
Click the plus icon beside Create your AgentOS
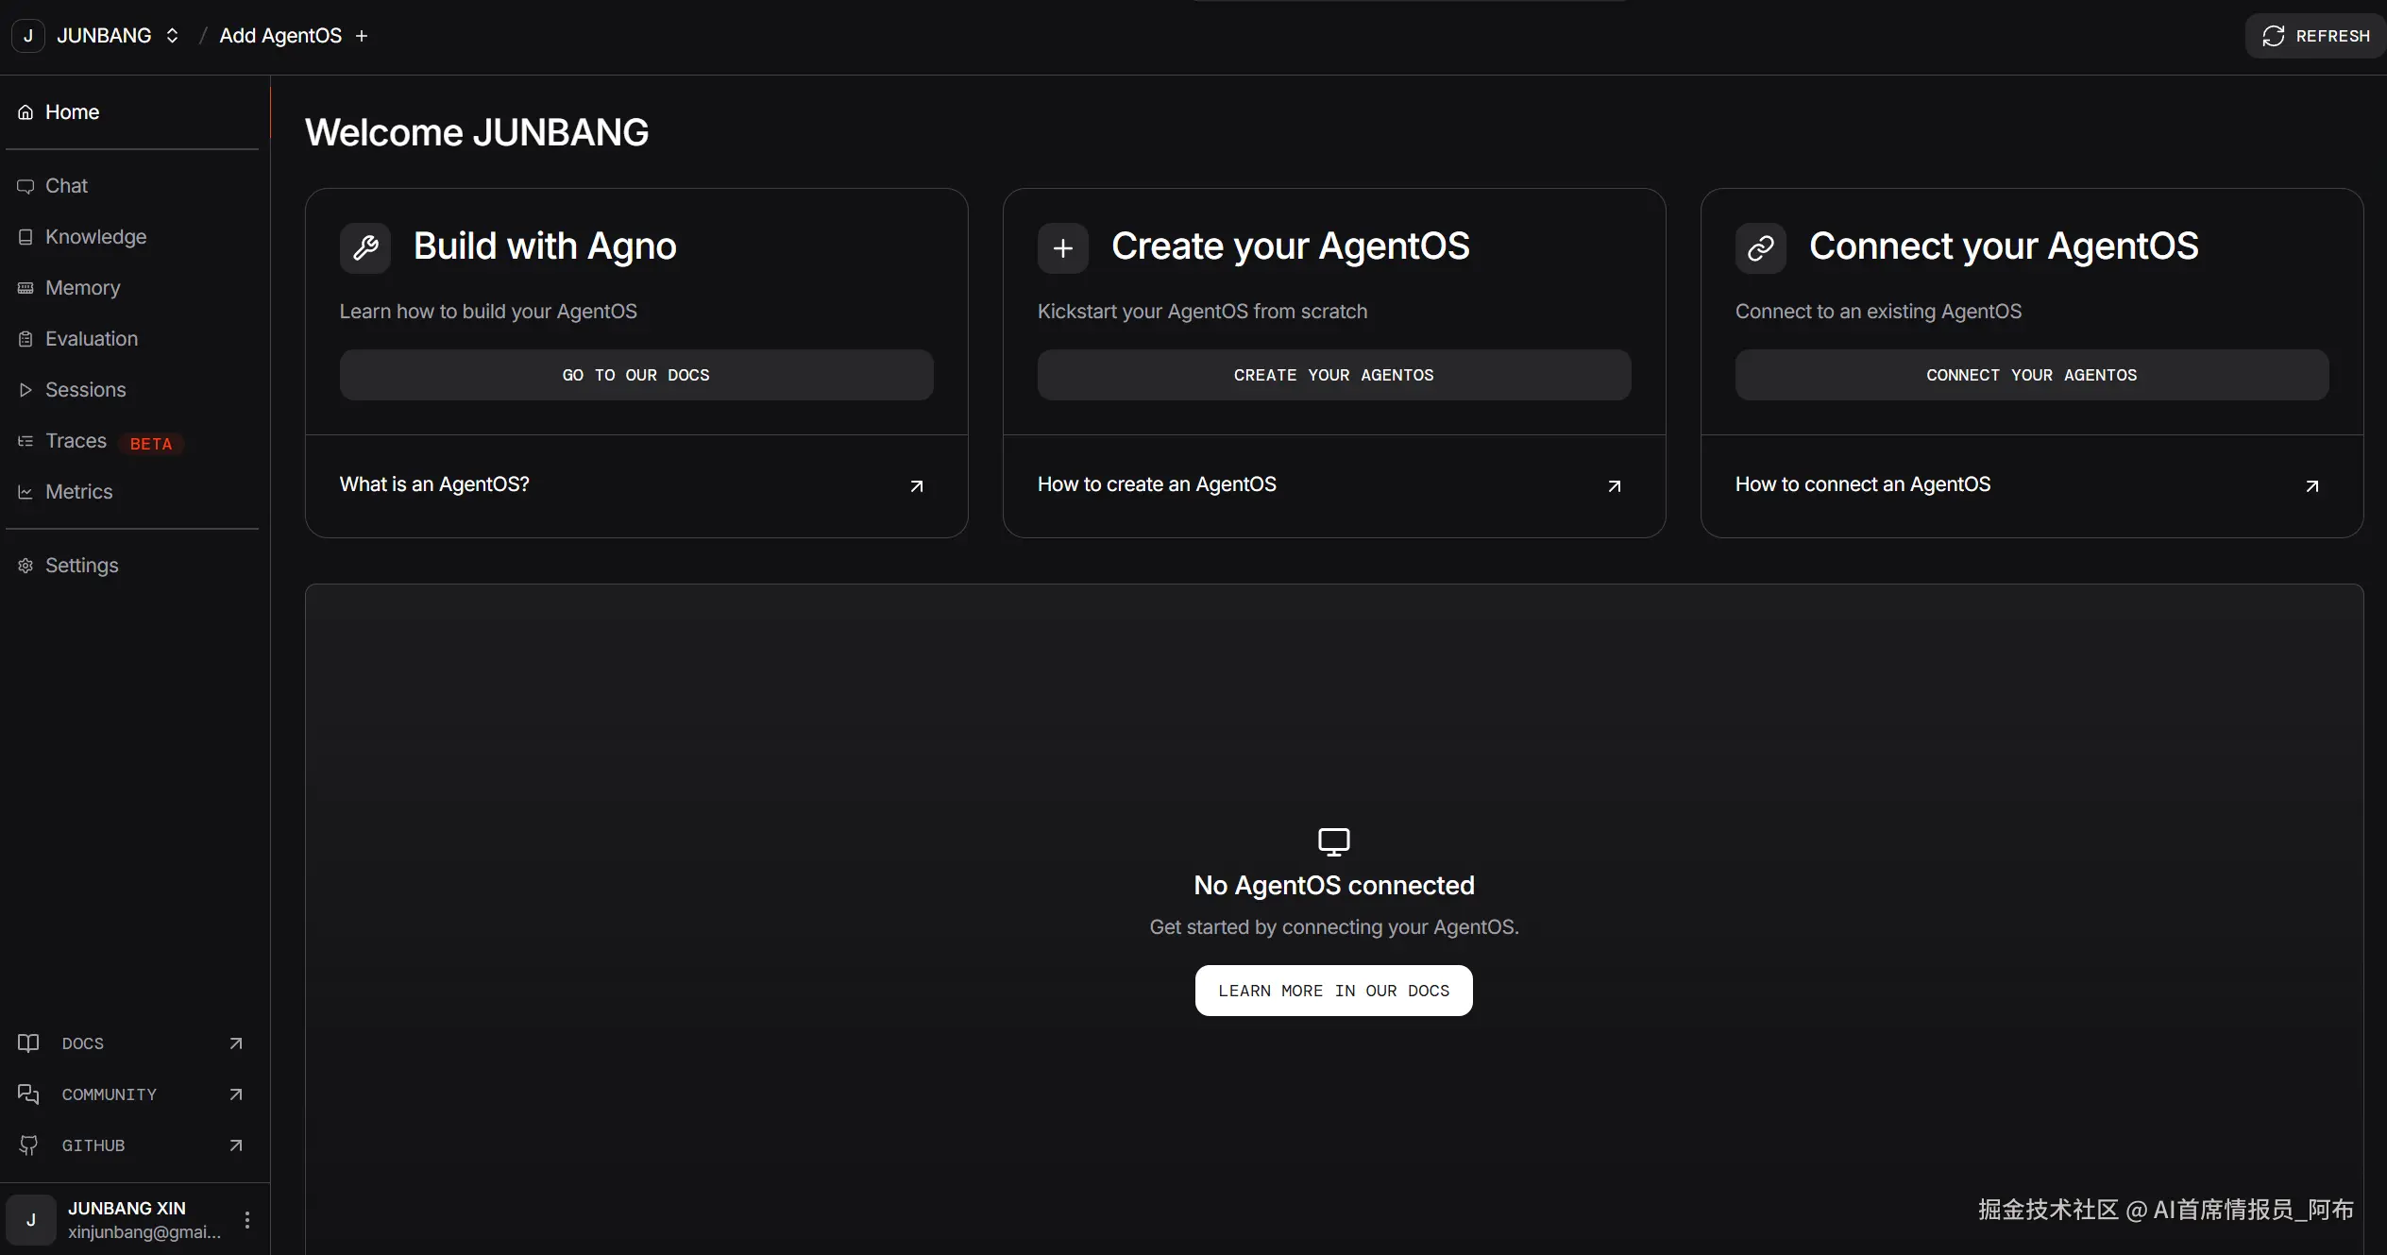tap(1062, 248)
